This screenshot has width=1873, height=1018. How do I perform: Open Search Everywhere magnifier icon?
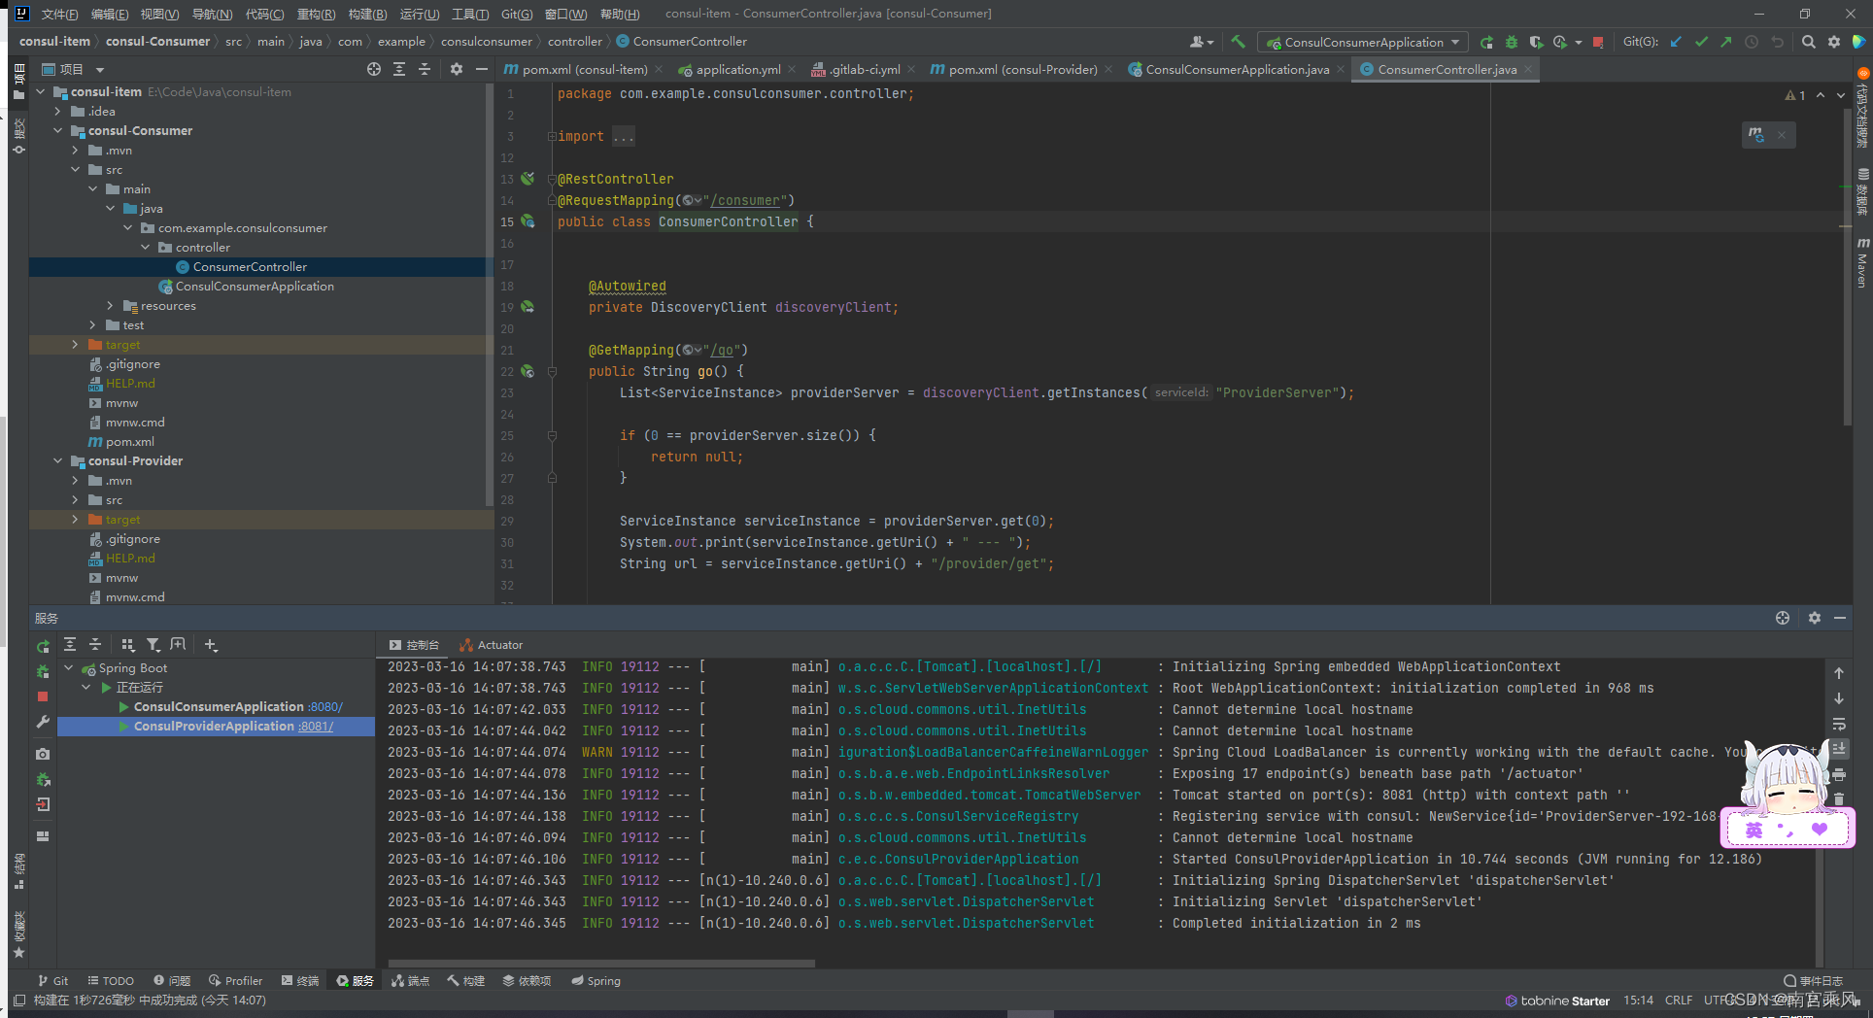pyautogui.click(x=1808, y=42)
